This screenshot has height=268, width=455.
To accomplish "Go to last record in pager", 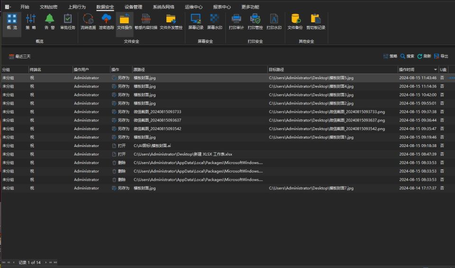I will click(55, 262).
